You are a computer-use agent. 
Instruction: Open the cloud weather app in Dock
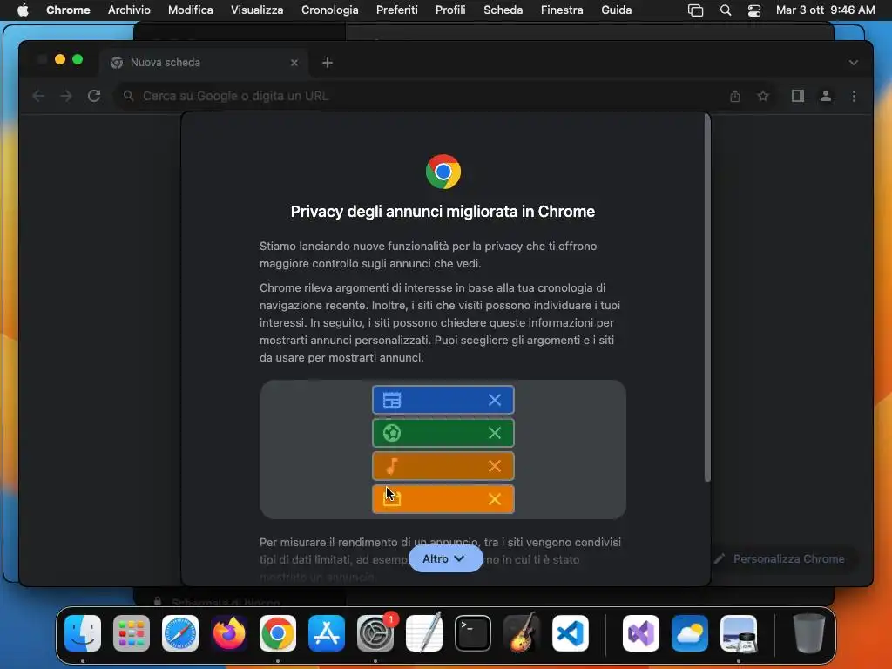coord(690,633)
